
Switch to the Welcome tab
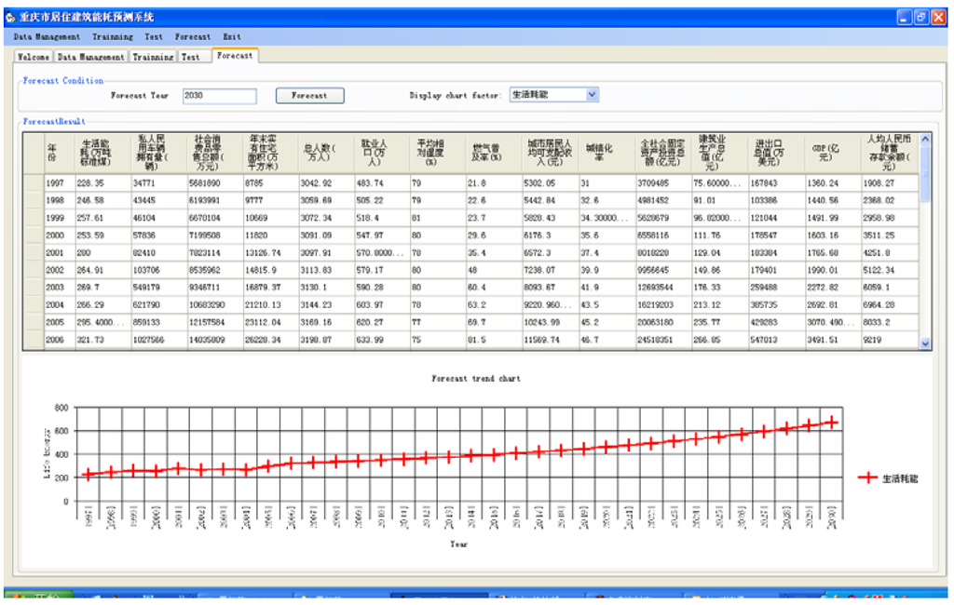(34, 57)
